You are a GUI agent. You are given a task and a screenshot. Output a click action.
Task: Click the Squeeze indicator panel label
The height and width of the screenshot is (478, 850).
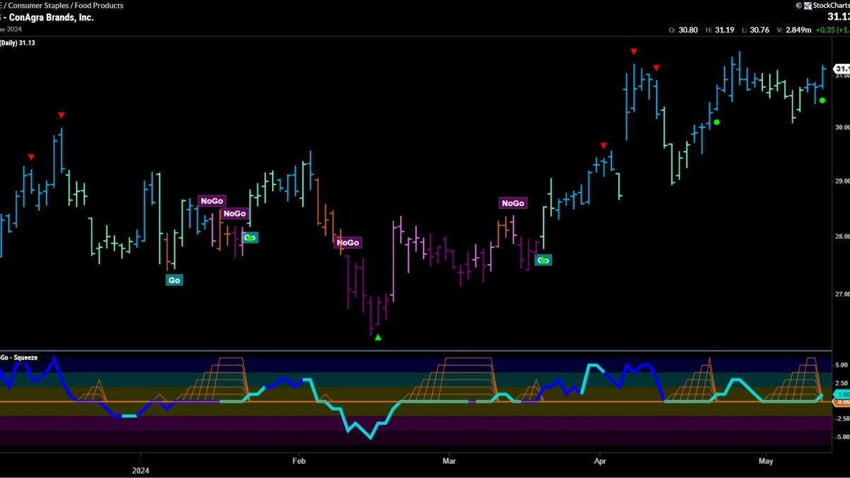(19, 358)
